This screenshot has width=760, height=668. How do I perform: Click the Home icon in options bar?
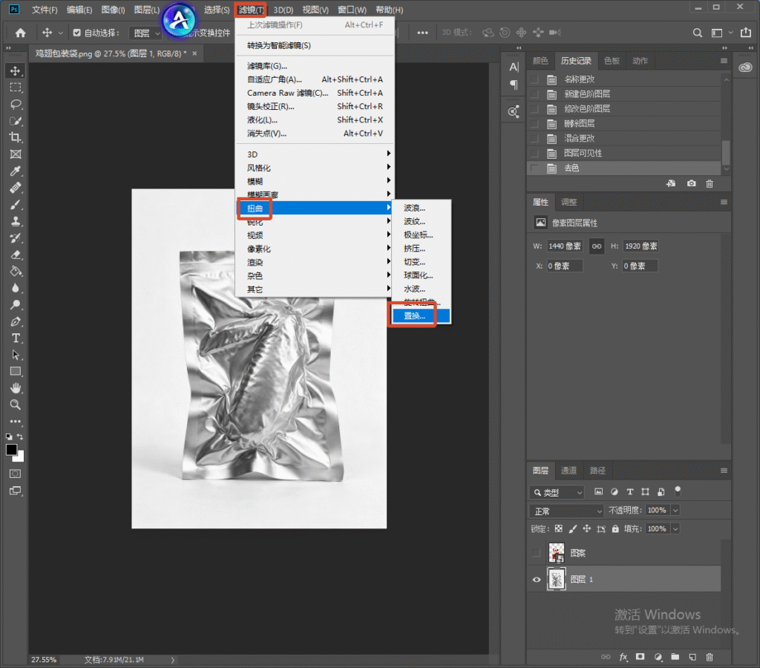[x=20, y=33]
